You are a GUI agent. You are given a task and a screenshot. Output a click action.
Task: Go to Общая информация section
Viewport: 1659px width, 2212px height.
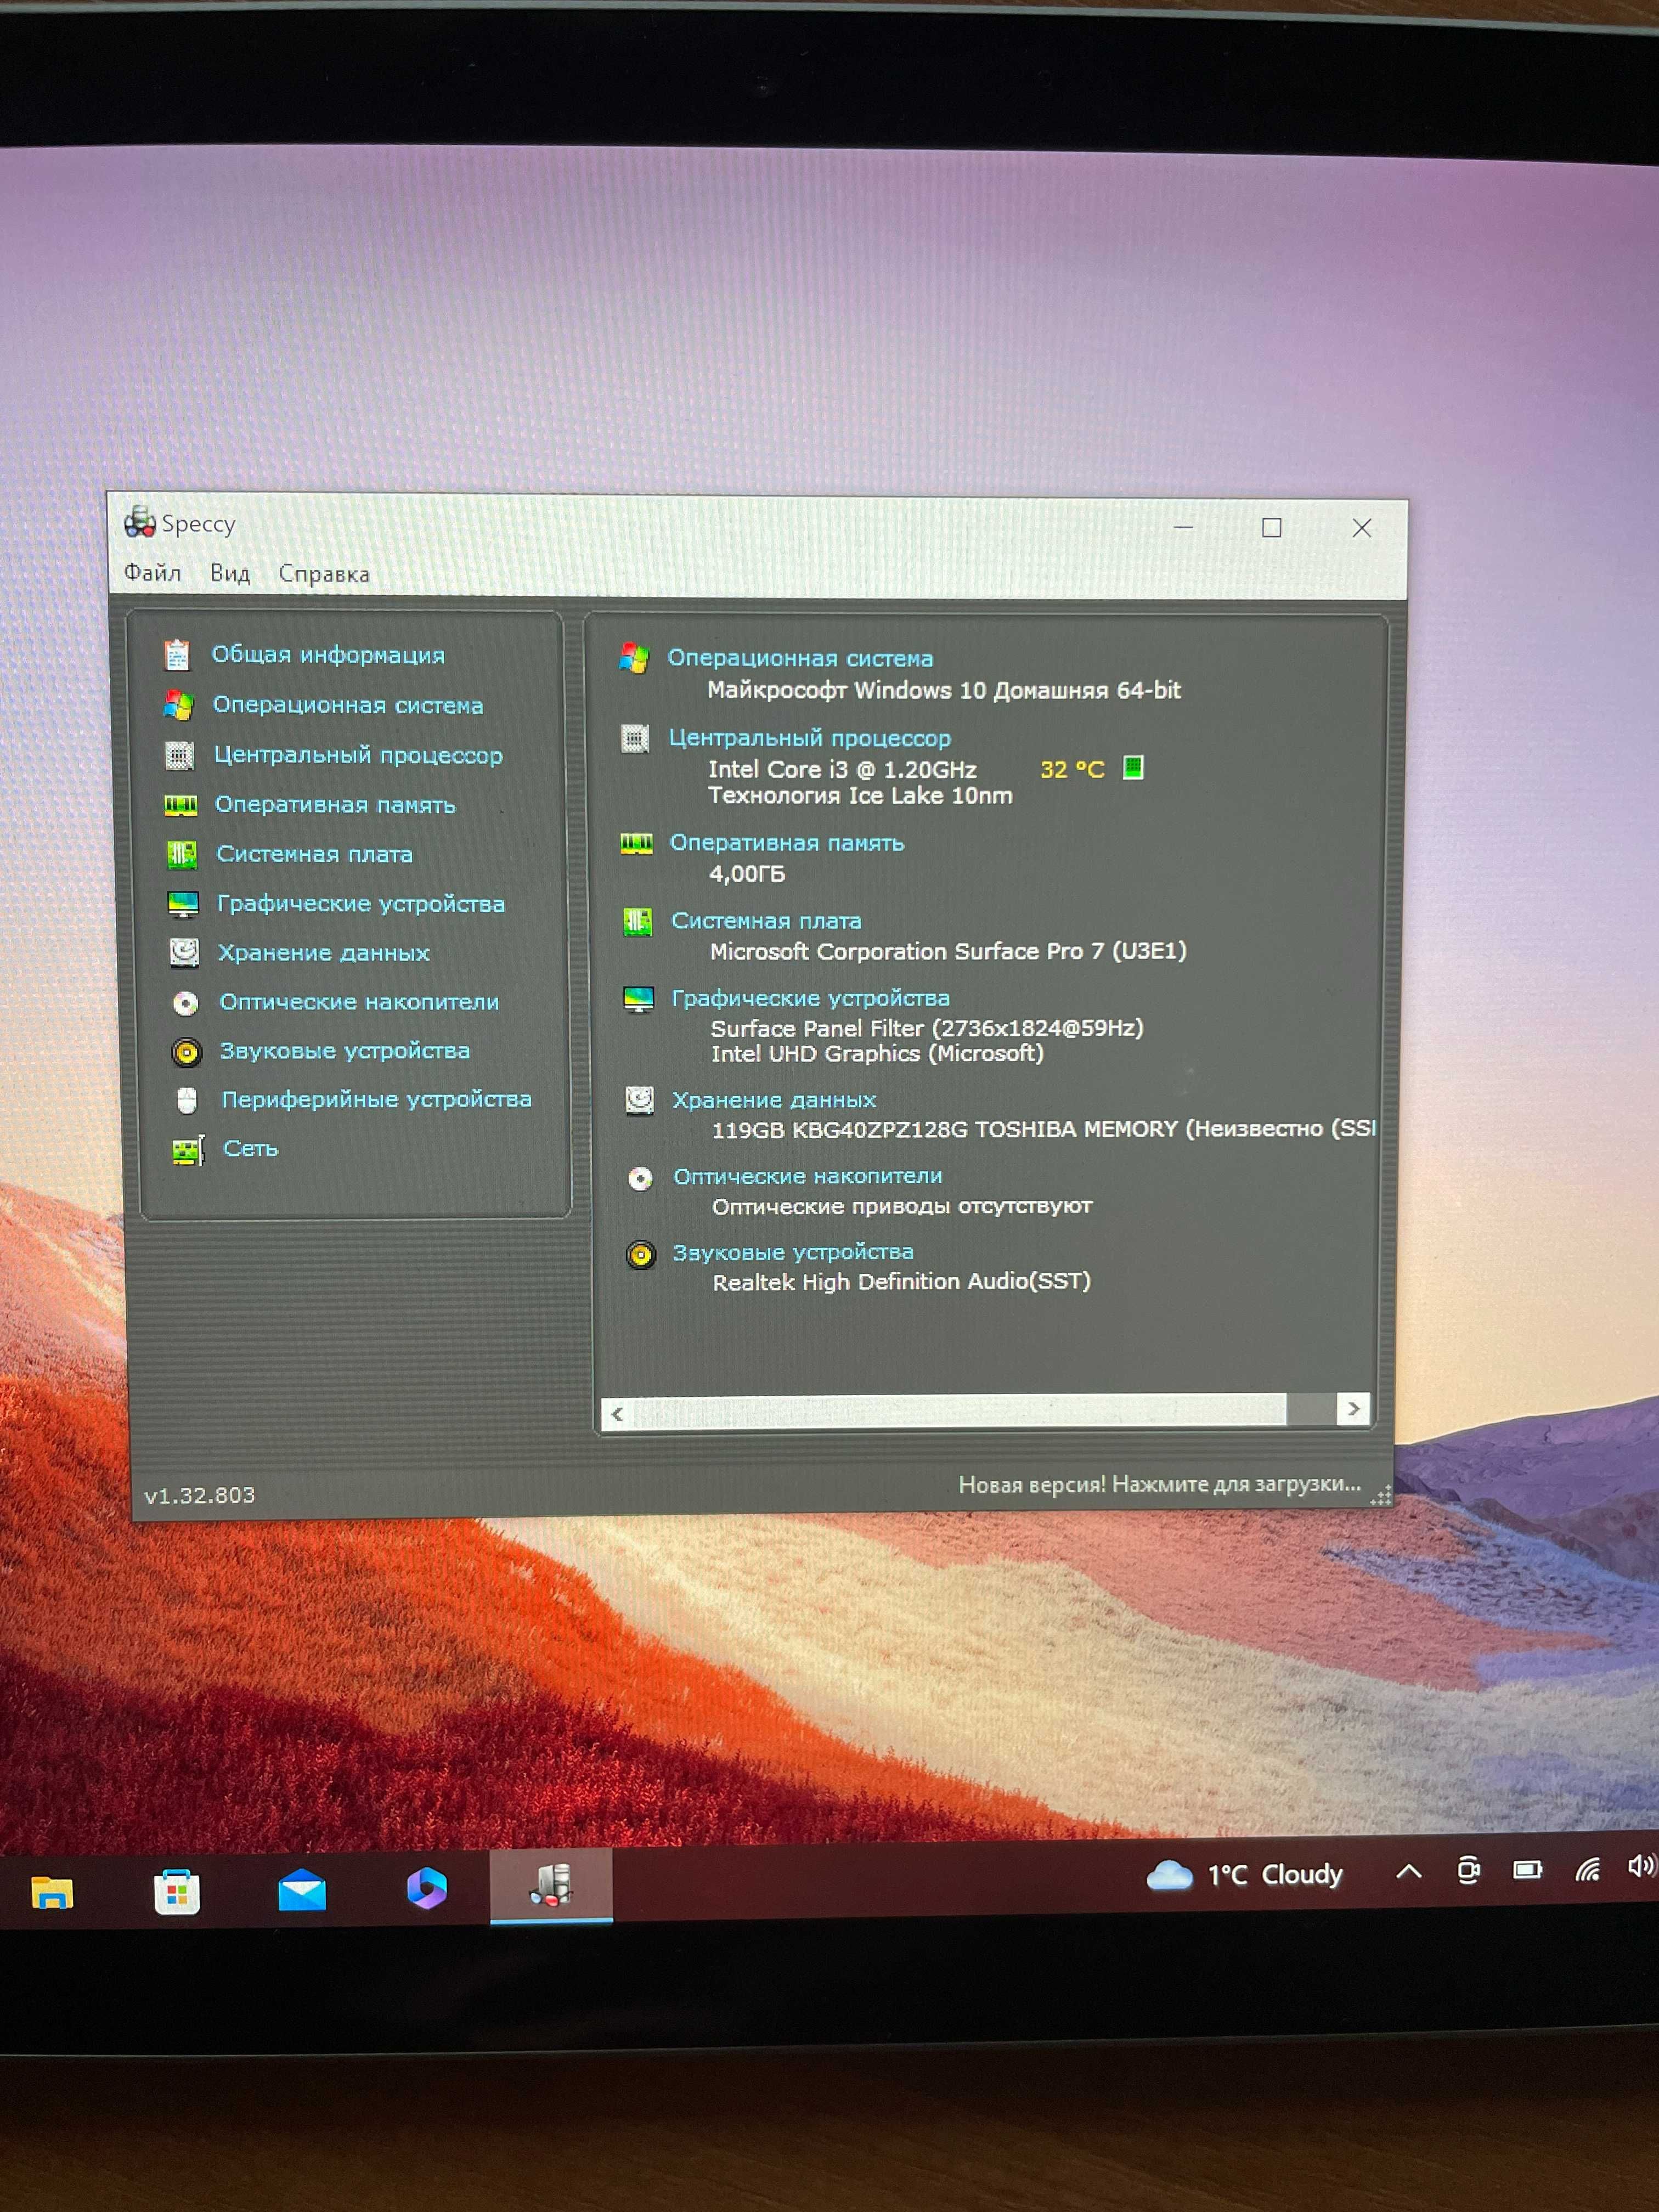coord(328,655)
